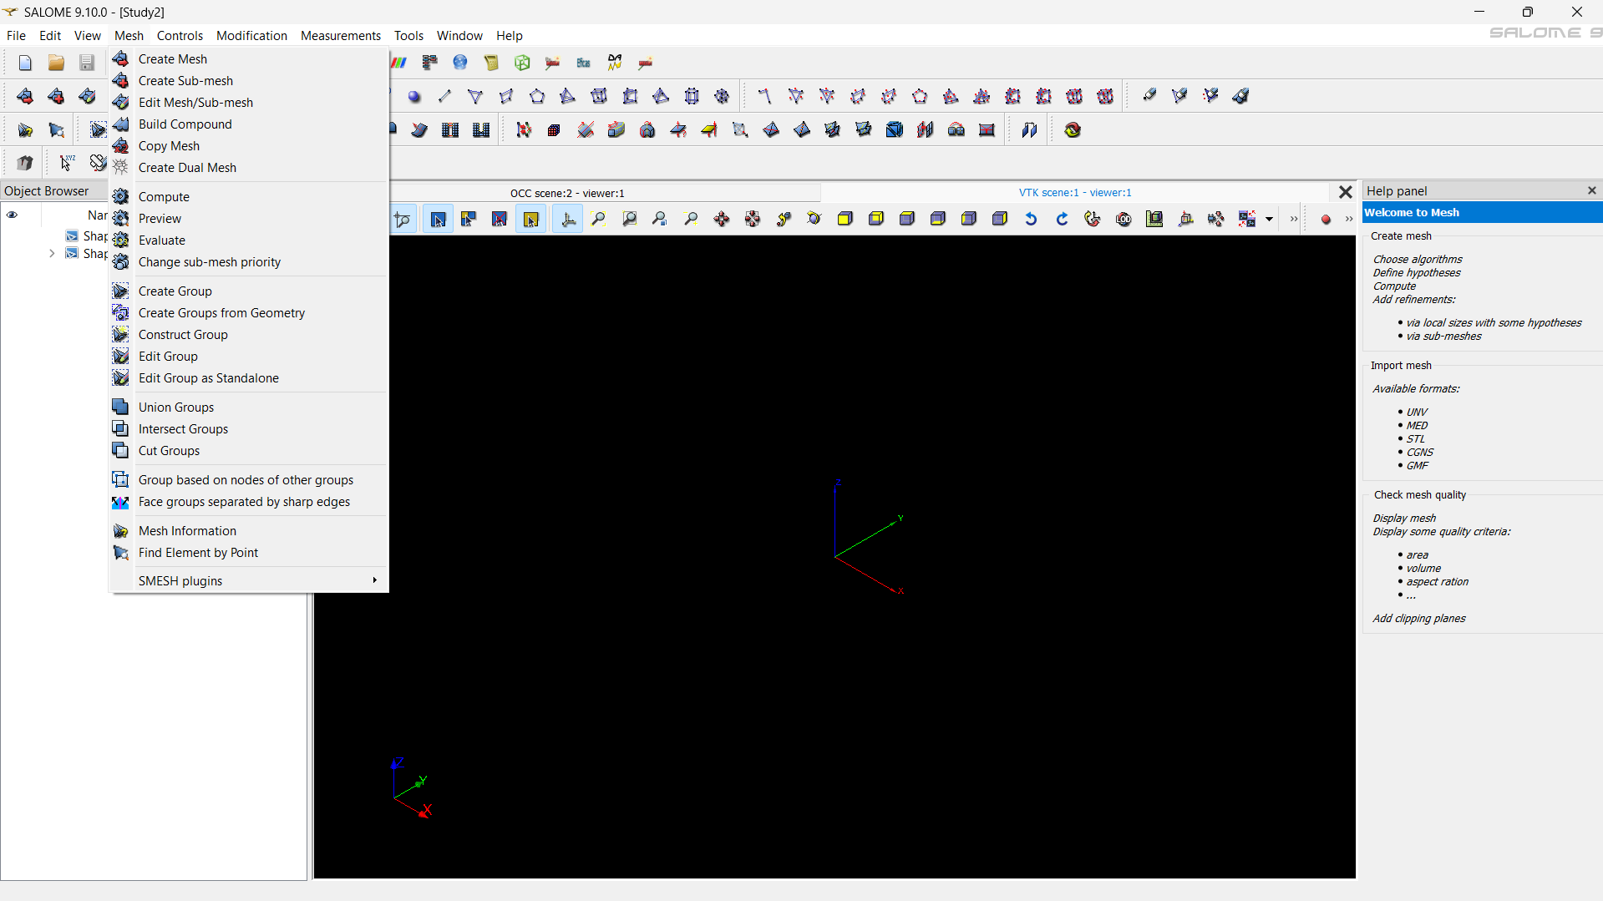Click the Save floppy-disk toolbar icon
Viewport: 1603px width, 901px height.
point(87,63)
